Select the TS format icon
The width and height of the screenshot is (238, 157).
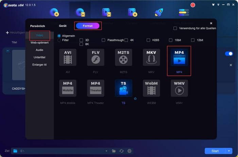point(123,88)
